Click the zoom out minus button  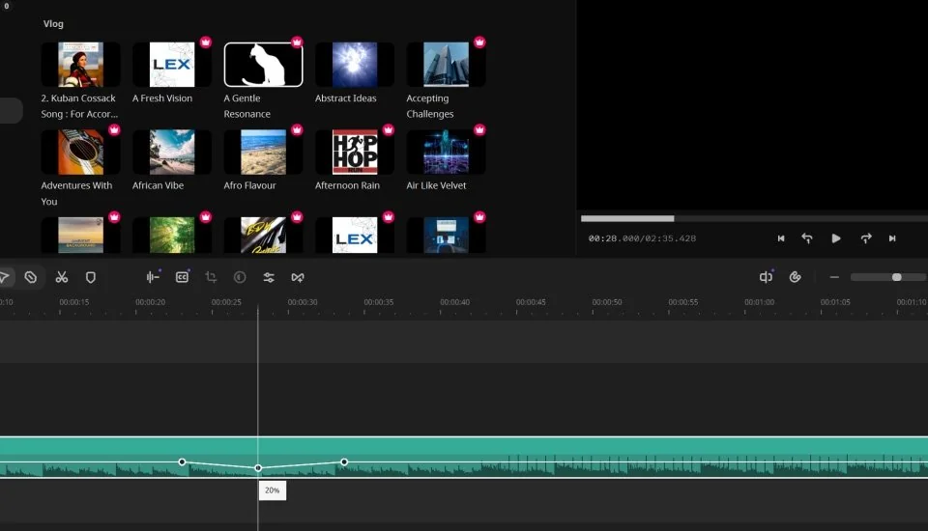tap(834, 277)
